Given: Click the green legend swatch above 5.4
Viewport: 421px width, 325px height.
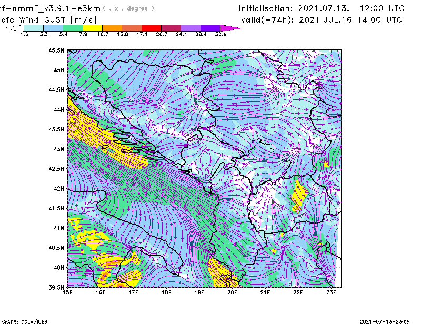Looking at the screenshot, I should [x=73, y=28].
